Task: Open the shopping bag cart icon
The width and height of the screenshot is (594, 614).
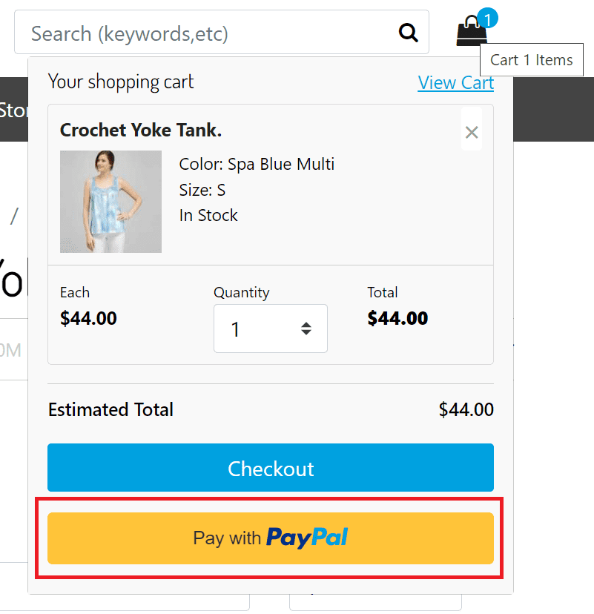Action: 471,32
